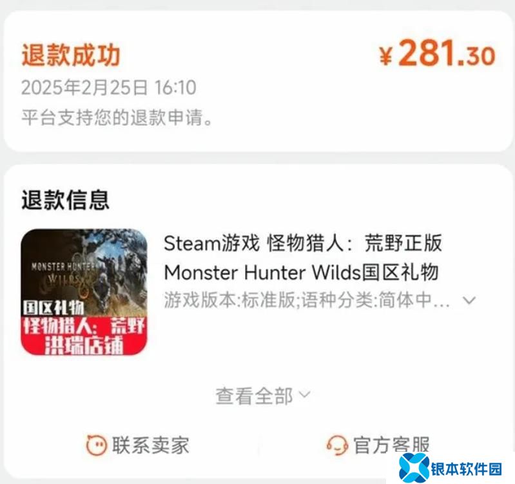
Task: Expand the game version details chevron
Action: [x=469, y=300]
